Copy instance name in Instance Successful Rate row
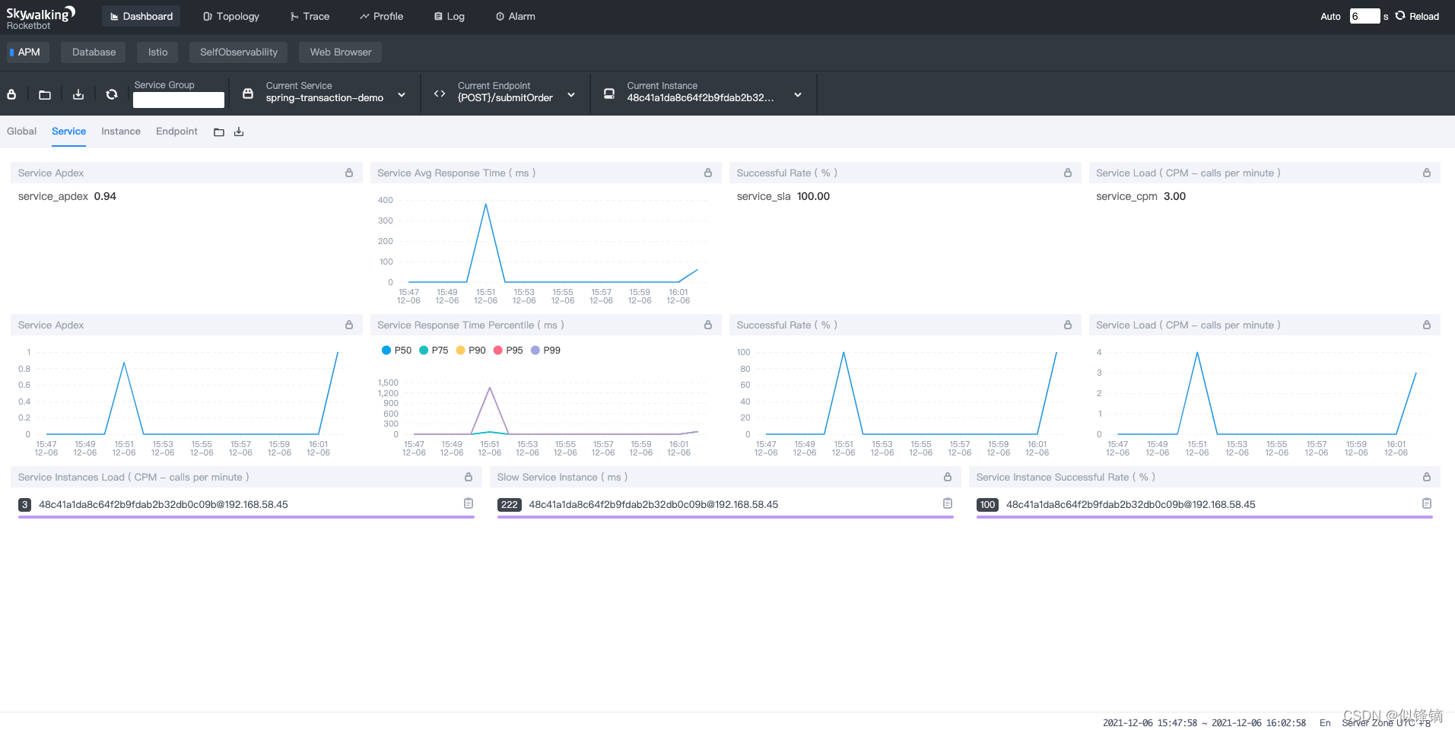The height and width of the screenshot is (730, 1455). click(1427, 503)
